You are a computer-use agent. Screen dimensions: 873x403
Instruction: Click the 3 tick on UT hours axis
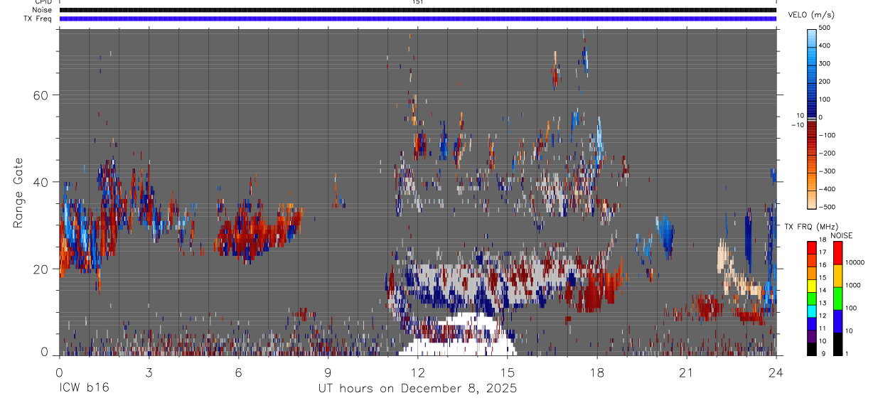149,372
